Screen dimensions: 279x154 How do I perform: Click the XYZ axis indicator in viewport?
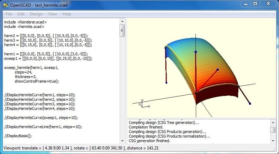pyautogui.click(x=143, y=103)
